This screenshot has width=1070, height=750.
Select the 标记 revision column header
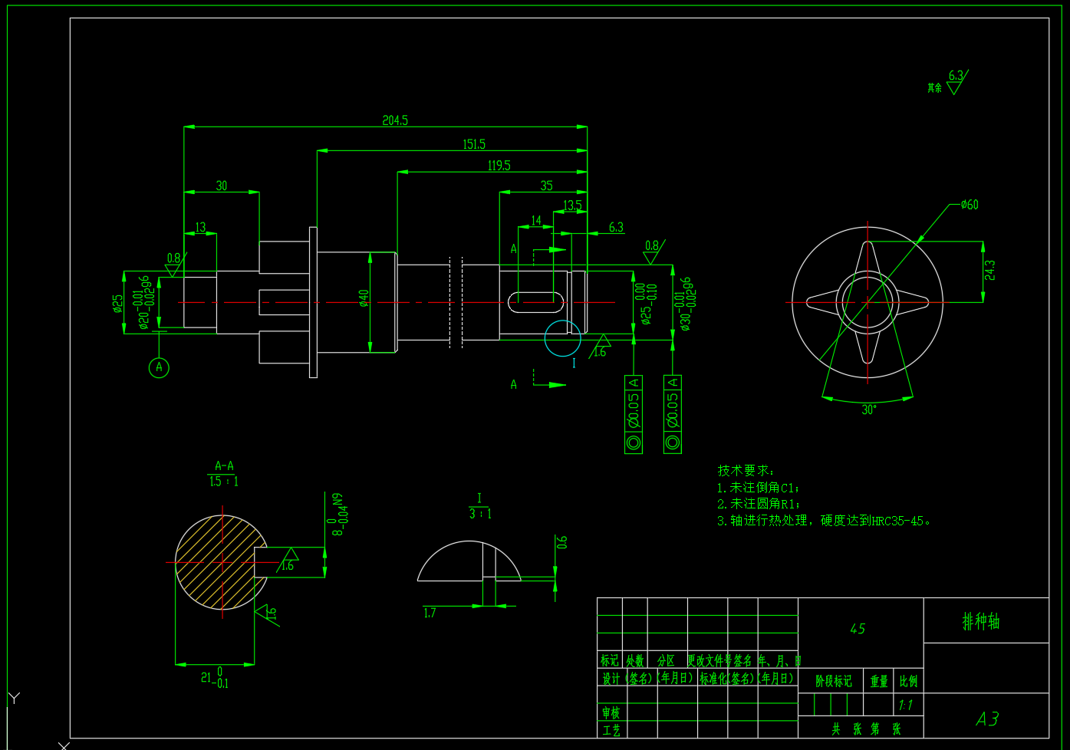609,660
